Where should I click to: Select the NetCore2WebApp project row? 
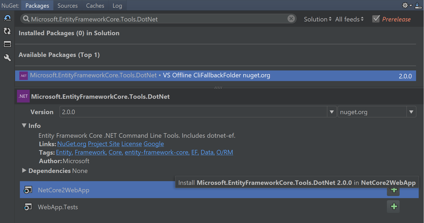219,190
